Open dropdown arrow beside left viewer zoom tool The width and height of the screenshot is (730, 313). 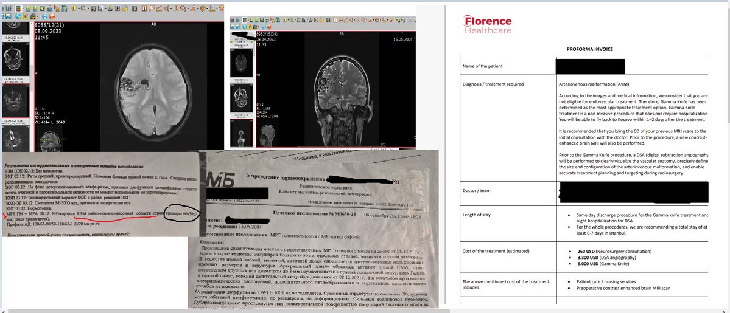[x=88, y=9]
